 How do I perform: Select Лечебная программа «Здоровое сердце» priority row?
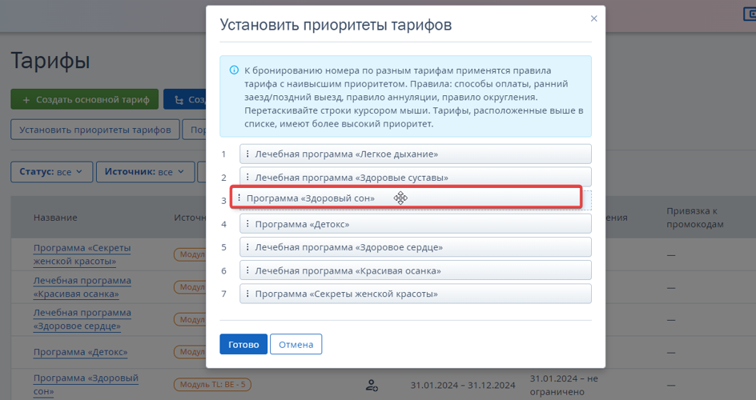[x=416, y=247]
